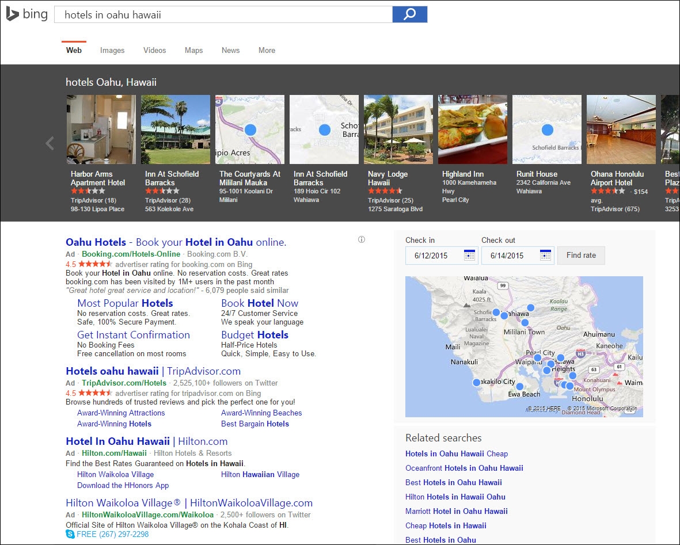Image resolution: width=680 pixels, height=545 pixels.
Task: Click the green Hilton.com/Hawaii URL
Action: click(114, 453)
